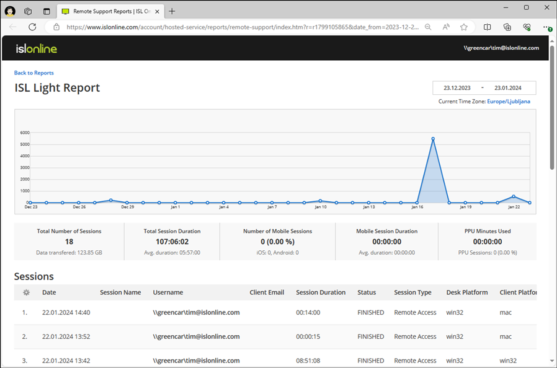557x368 pixels.
Task: Refresh the page with the reload button
Action: pyautogui.click(x=32, y=27)
